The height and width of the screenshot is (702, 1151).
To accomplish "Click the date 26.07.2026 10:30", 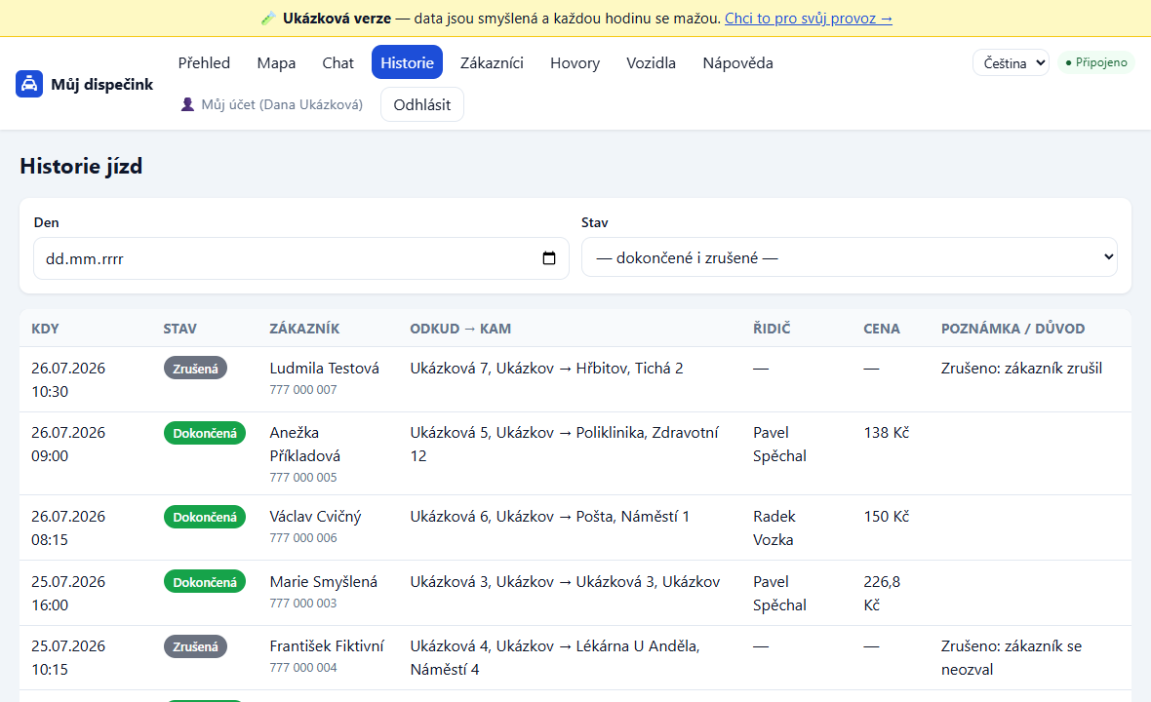I will 68,380.
